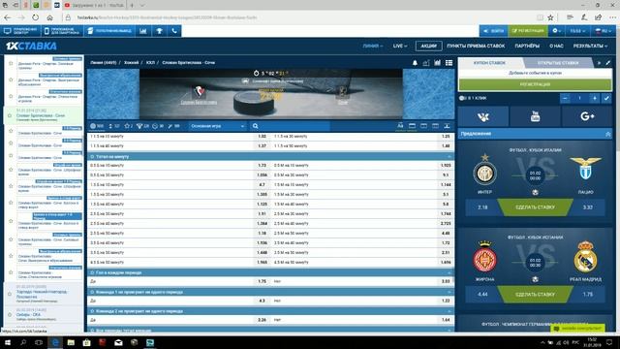Collapse the Гол в каждом периоде section
Screen dimensions: 620x349
[x=449, y=273]
